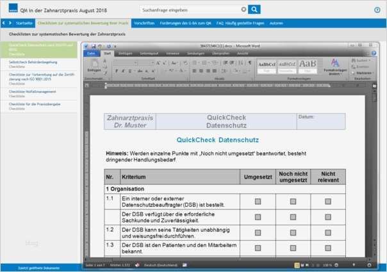Open the help icon in the portal header
Image resolution: width=387 pixels, height=272 pixels.
[x=377, y=10]
